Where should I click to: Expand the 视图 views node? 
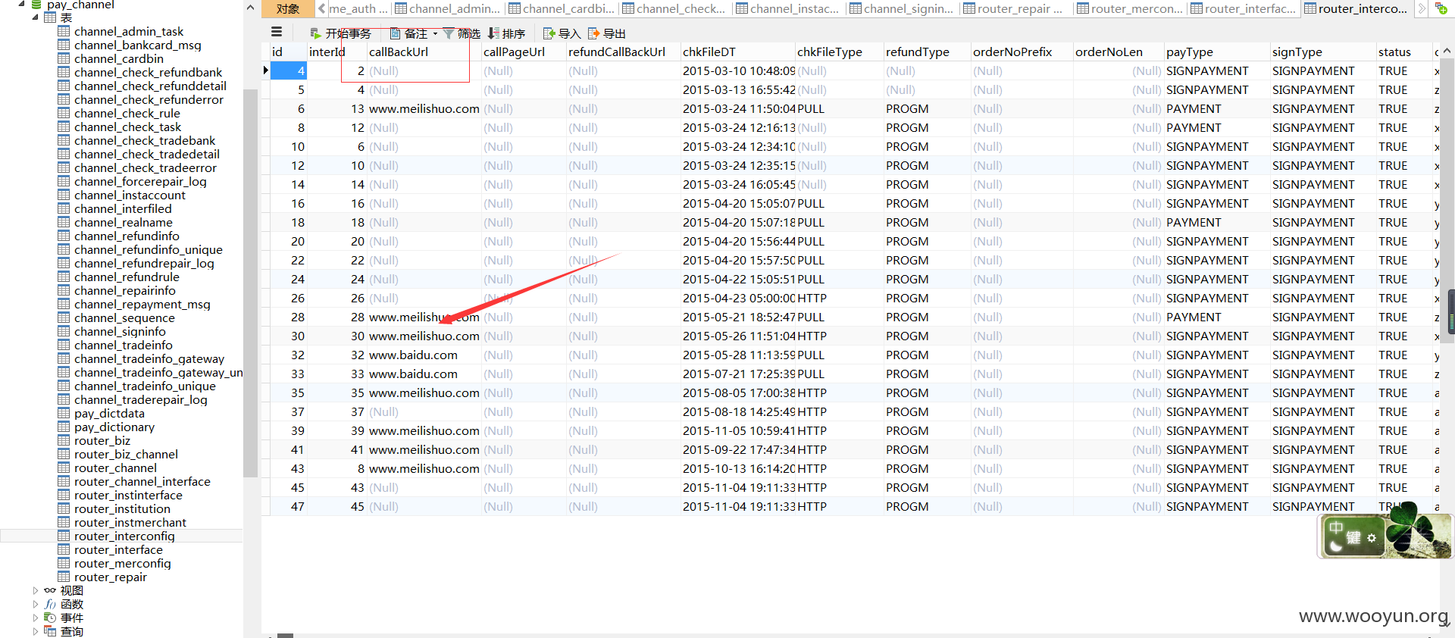click(x=35, y=590)
